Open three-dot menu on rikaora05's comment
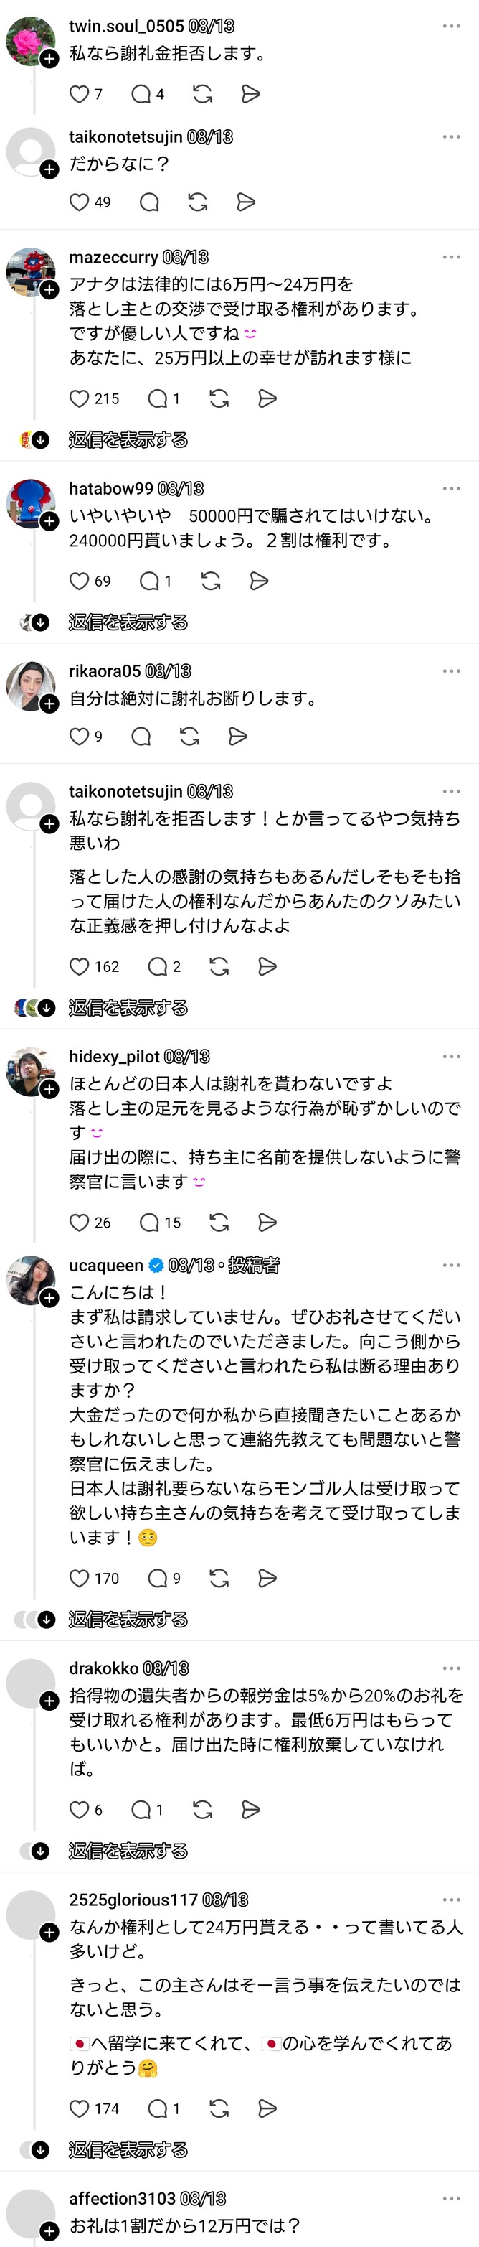 point(451,671)
